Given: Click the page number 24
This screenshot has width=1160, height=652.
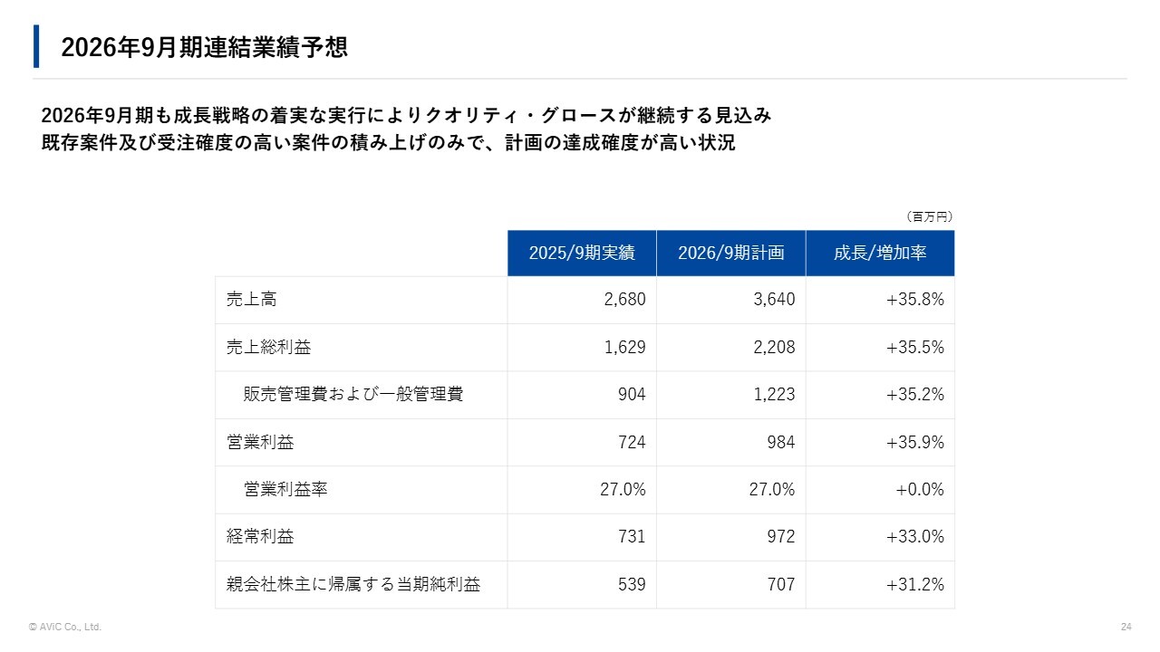Looking at the screenshot, I should point(1126,627).
